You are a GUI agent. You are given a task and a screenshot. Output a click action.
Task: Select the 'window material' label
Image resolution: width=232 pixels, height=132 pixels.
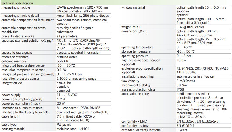[x=133, y=7]
